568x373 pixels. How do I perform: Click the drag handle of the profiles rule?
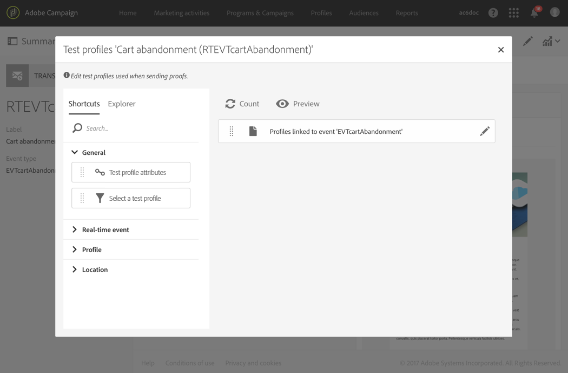(x=232, y=131)
